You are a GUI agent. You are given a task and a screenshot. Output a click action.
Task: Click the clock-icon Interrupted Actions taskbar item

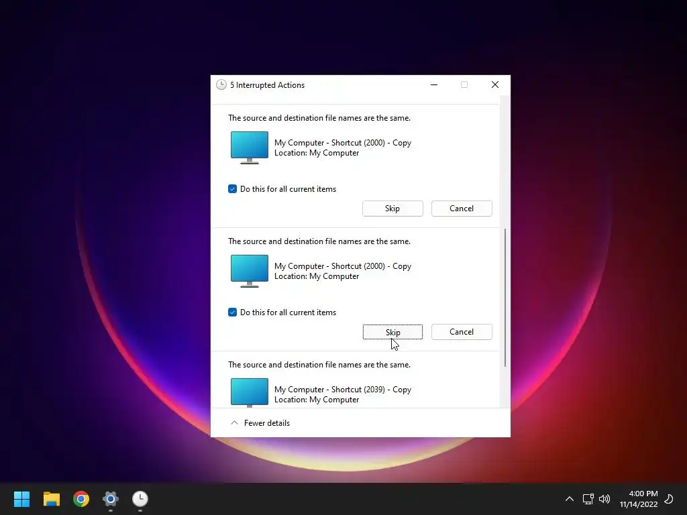tap(140, 499)
